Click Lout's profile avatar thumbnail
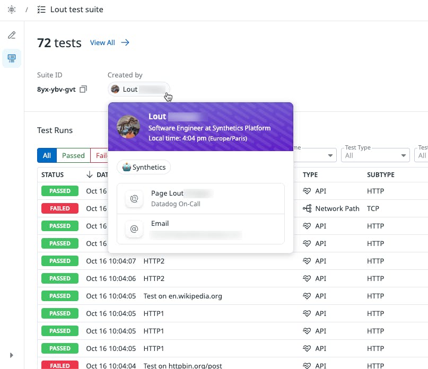428x369 pixels. 115,89
